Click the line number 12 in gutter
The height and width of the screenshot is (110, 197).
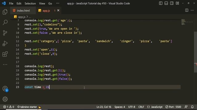[x=18, y=41]
